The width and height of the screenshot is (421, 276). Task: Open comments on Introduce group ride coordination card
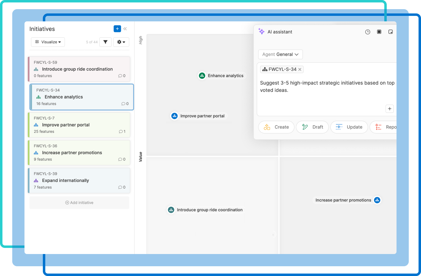click(x=122, y=76)
